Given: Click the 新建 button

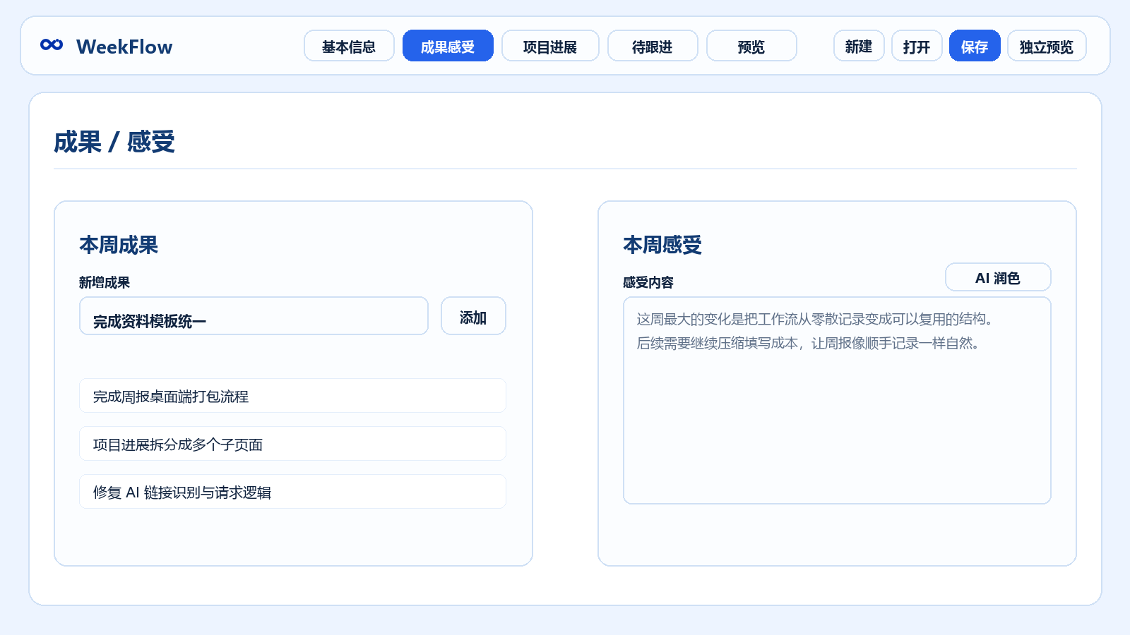Looking at the screenshot, I should point(859,46).
